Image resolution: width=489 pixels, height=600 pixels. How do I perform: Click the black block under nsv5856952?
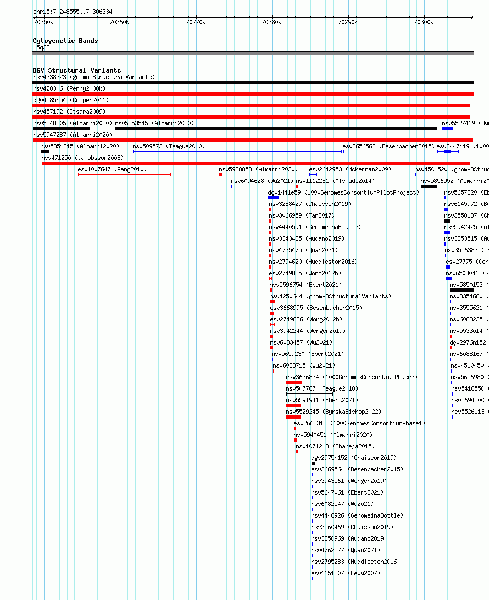(x=429, y=186)
